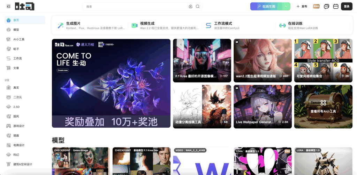The height and width of the screenshot is (175, 357).
Task: Click the 模型 cube icon
Action: pos(9,30)
